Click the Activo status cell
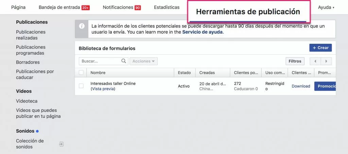The image size is (348, 154). point(184,86)
